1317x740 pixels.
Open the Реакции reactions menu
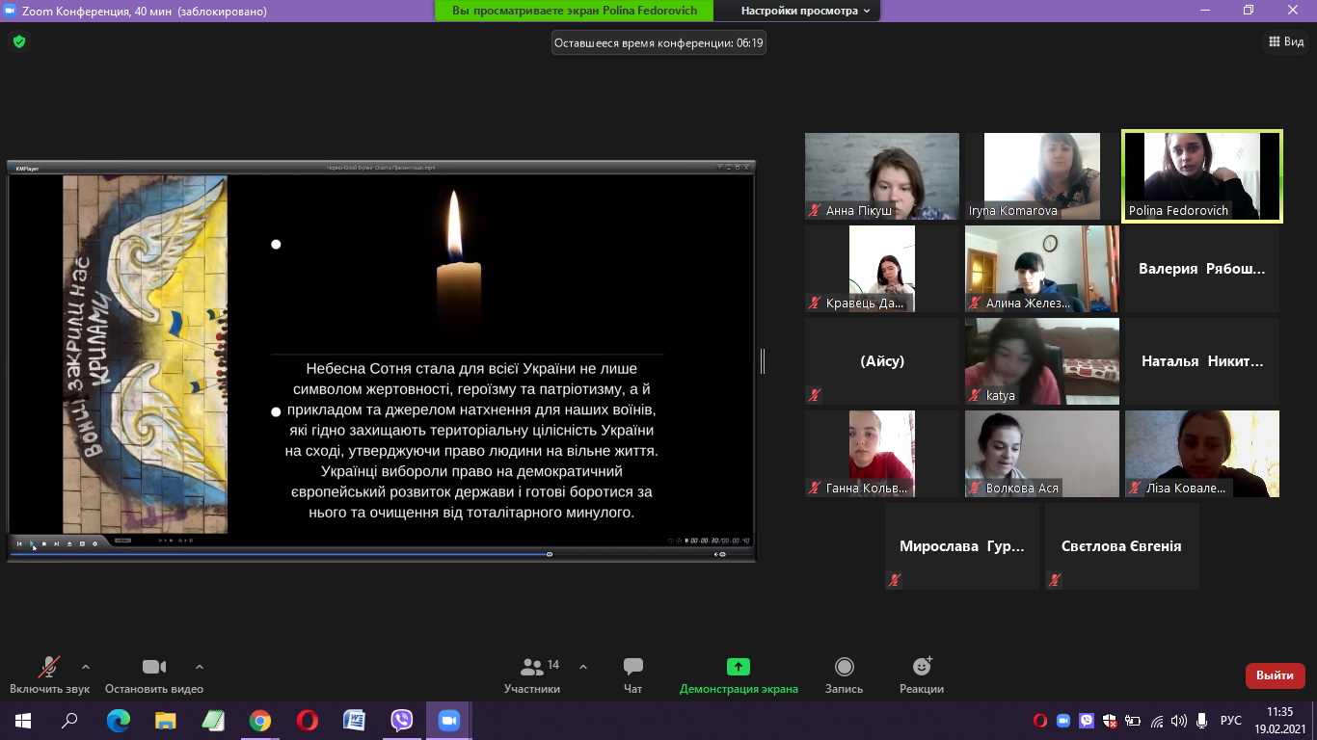pos(923,675)
